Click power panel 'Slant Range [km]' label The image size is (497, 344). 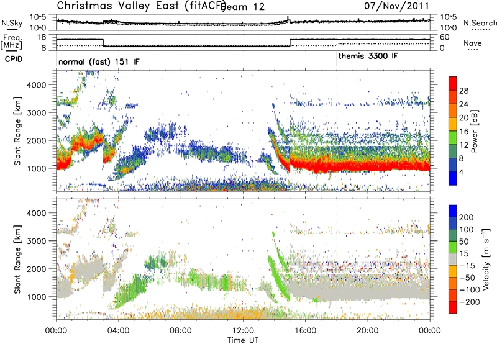(x=17, y=131)
